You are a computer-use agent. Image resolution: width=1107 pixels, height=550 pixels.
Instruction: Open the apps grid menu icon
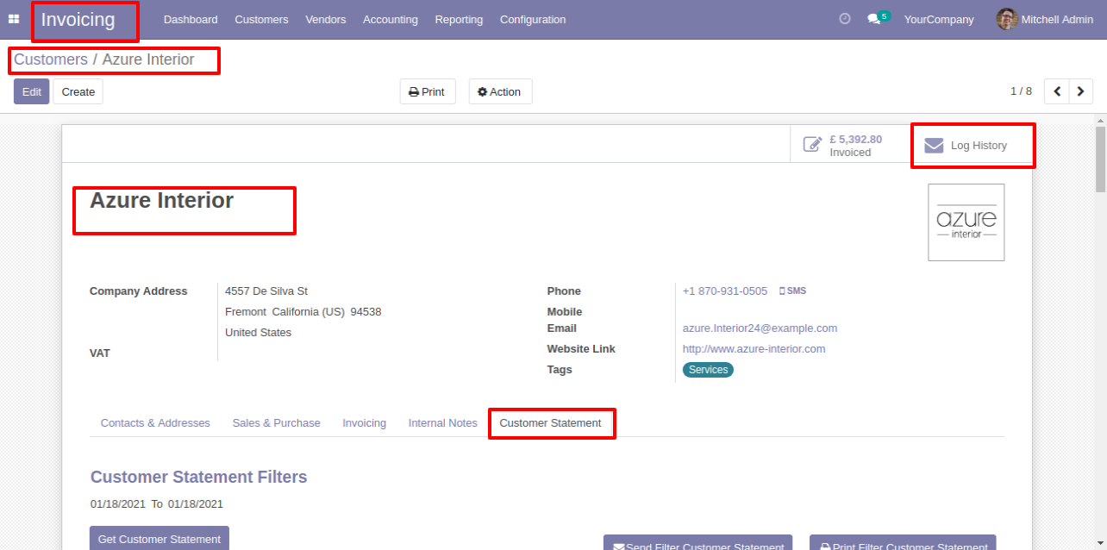(x=14, y=19)
